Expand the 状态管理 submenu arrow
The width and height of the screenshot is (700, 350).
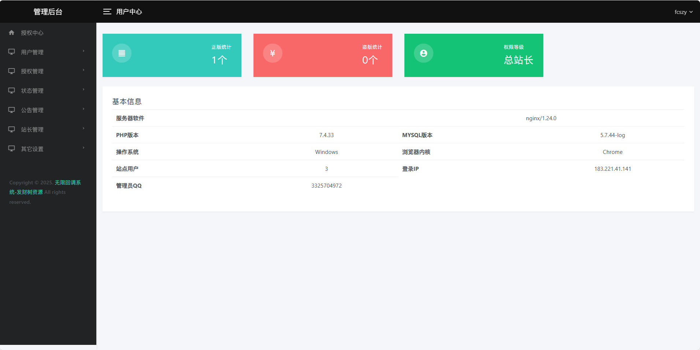pyautogui.click(x=84, y=89)
